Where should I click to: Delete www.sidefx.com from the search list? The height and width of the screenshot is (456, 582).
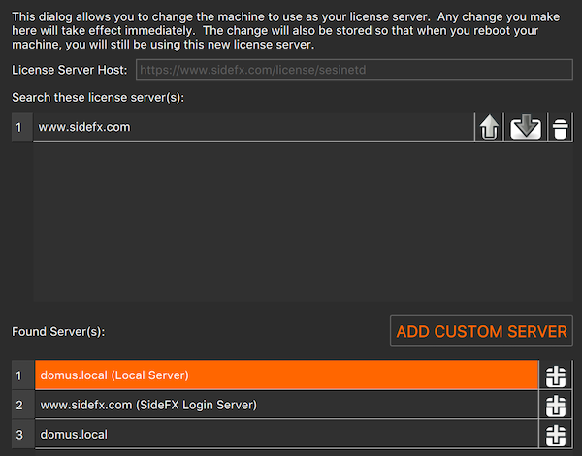[560, 127]
